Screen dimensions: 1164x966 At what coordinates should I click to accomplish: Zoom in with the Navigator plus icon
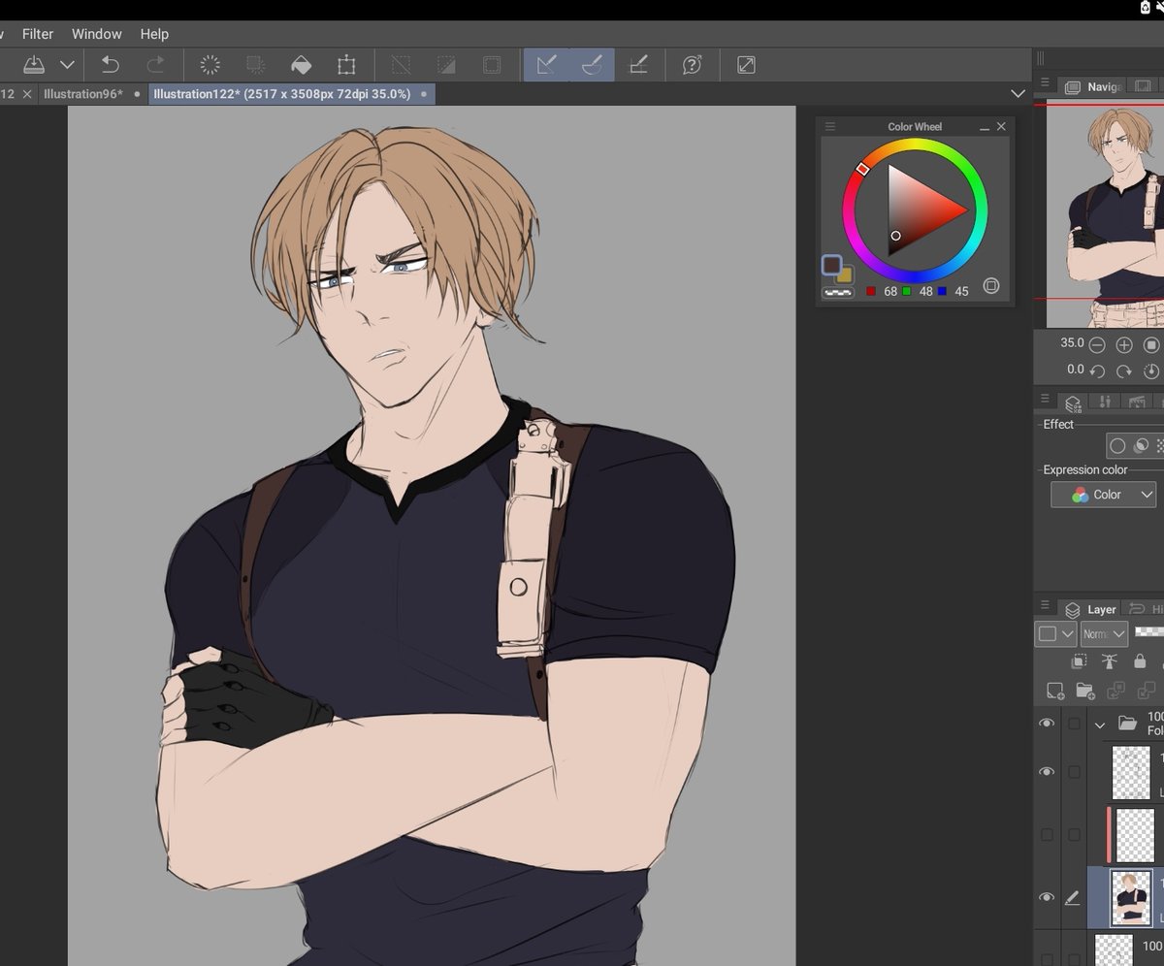[x=1124, y=345]
